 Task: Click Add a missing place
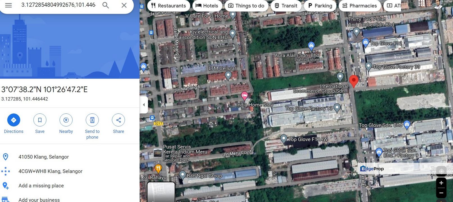(70, 185)
